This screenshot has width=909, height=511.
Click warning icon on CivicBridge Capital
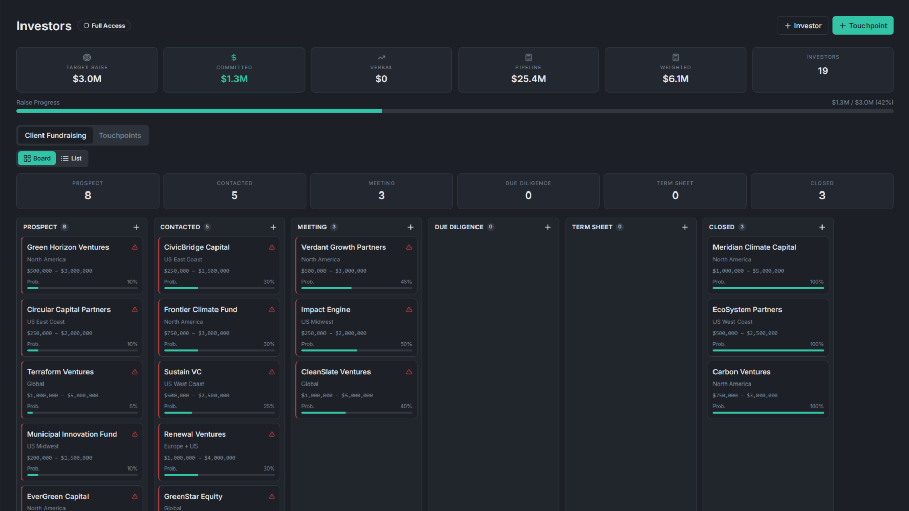272,247
